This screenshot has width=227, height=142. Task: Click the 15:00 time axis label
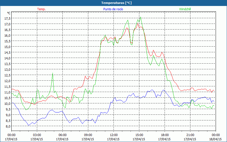click(x=139, y=135)
